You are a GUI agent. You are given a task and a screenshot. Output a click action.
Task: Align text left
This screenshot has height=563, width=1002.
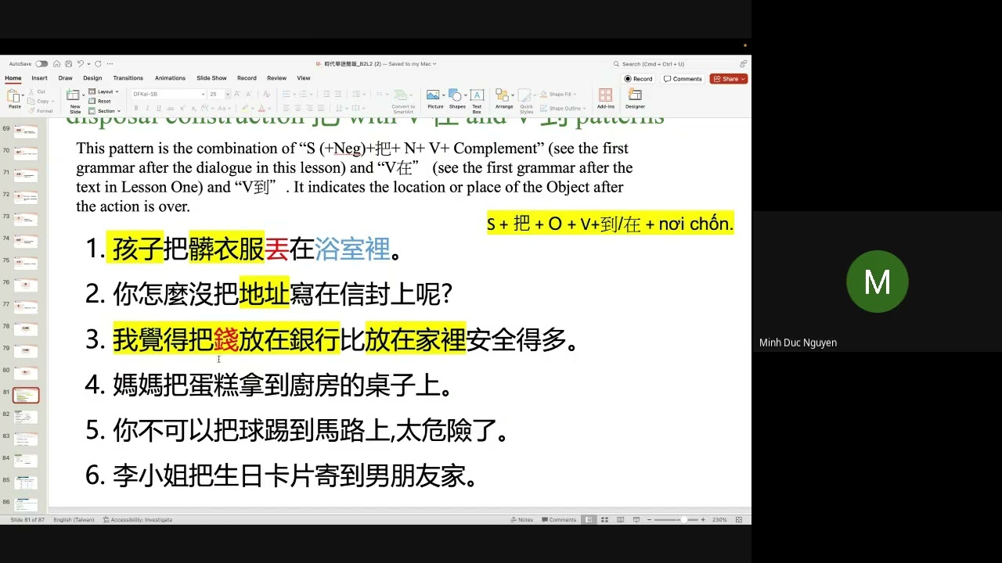click(x=287, y=108)
